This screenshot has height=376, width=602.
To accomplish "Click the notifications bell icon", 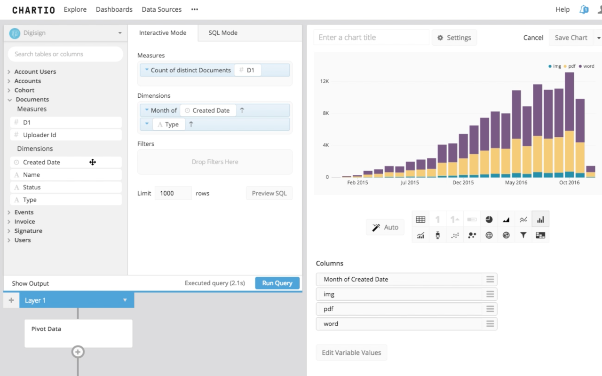I will (x=584, y=9).
